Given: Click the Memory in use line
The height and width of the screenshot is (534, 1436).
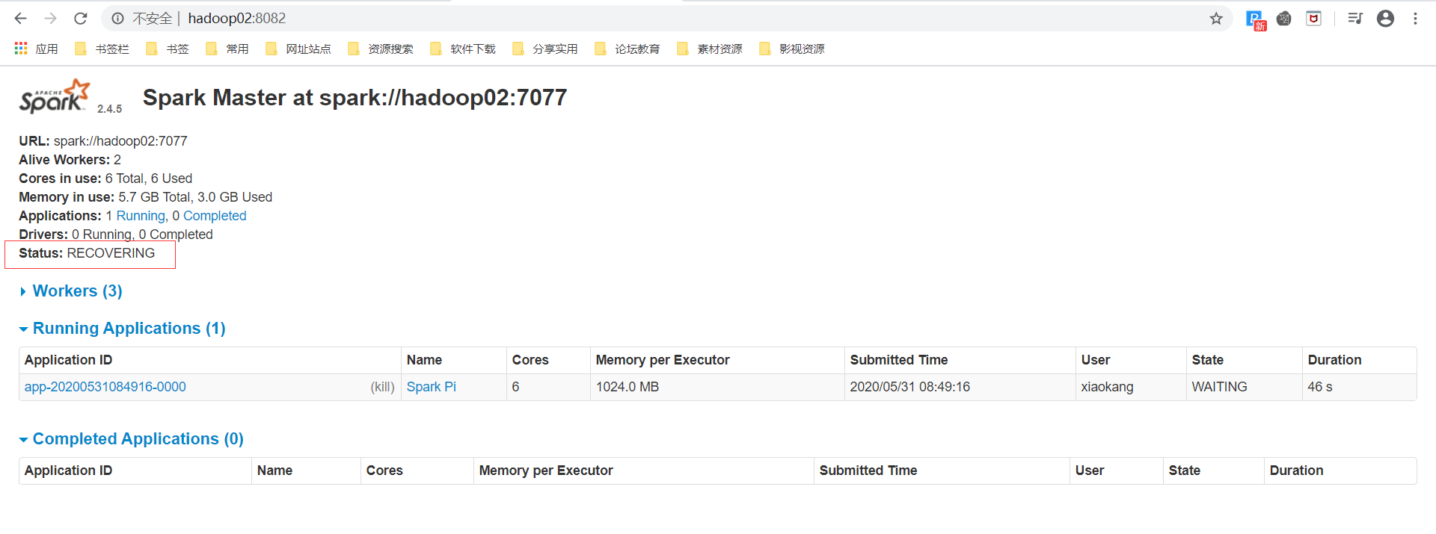Looking at the screenshot, I should tap(146, 197).
